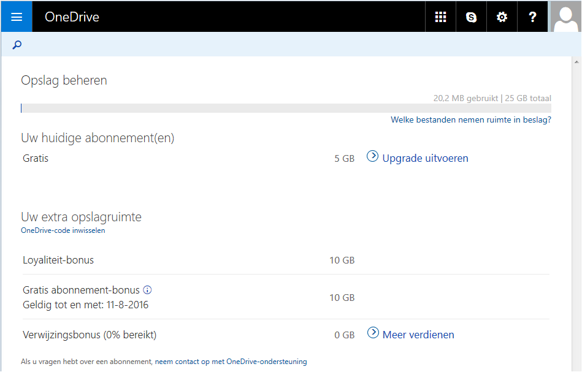Click the arrow icon beside Upgrade uitvoeren
Screen dimensions: 582x372
point(372,157)
